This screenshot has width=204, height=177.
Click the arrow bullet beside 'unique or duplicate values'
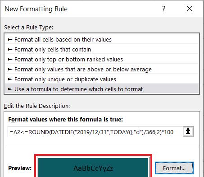point(10,79)
